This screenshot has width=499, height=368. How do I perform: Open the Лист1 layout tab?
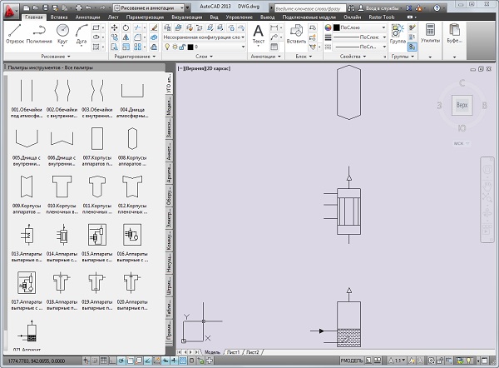[233, 352]
